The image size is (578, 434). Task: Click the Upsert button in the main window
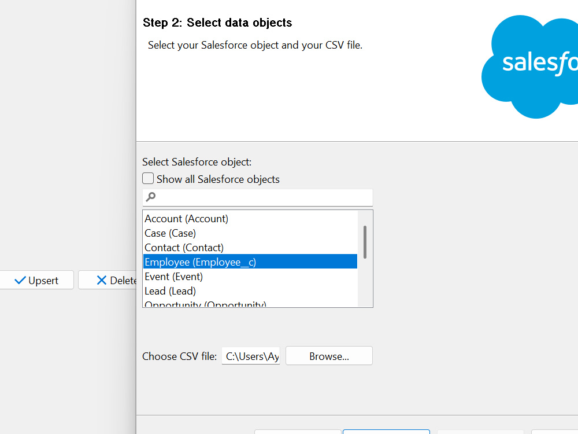point(37,281)
